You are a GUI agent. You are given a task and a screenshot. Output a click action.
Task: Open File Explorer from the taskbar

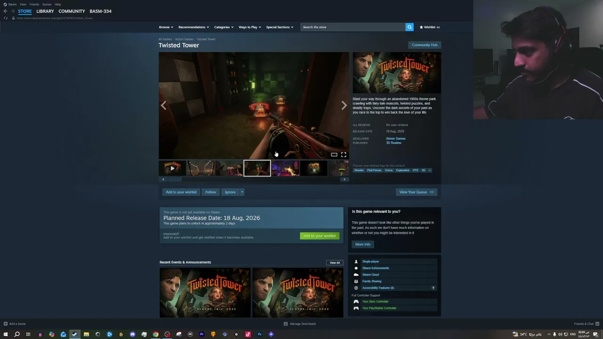pyautogui.click(x=86, y=334)
